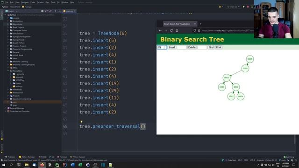
Task: Focus the delete value input field
Action: (182, 47)
